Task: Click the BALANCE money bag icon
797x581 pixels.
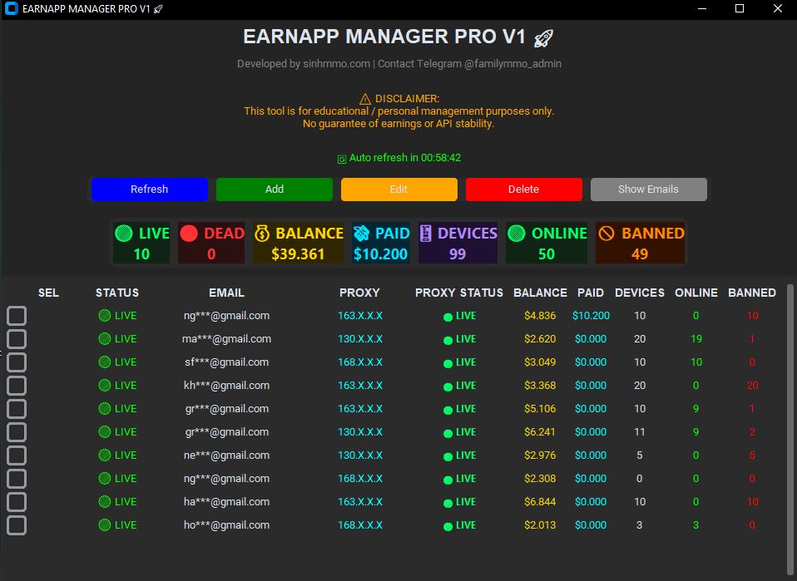Action: click(x=262, y=233)
